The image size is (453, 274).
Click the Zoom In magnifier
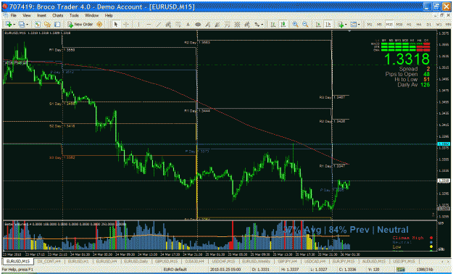(x=295, y=25)
